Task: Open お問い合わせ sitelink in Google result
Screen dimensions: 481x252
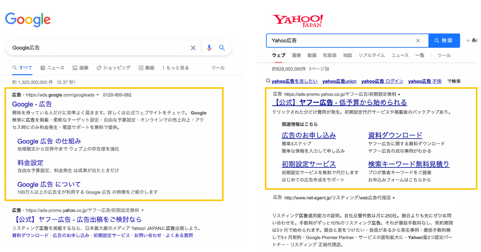Action: point(147,235)
